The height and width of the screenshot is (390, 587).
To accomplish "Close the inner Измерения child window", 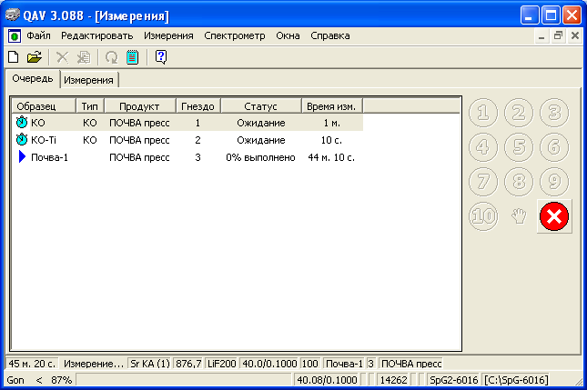I will (x=574, y=35).
